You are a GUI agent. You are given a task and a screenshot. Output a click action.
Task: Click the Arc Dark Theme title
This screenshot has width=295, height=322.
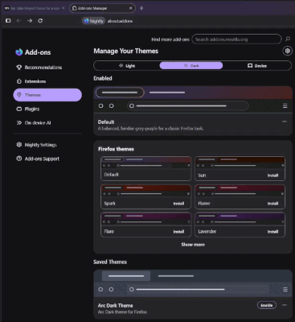115,305
